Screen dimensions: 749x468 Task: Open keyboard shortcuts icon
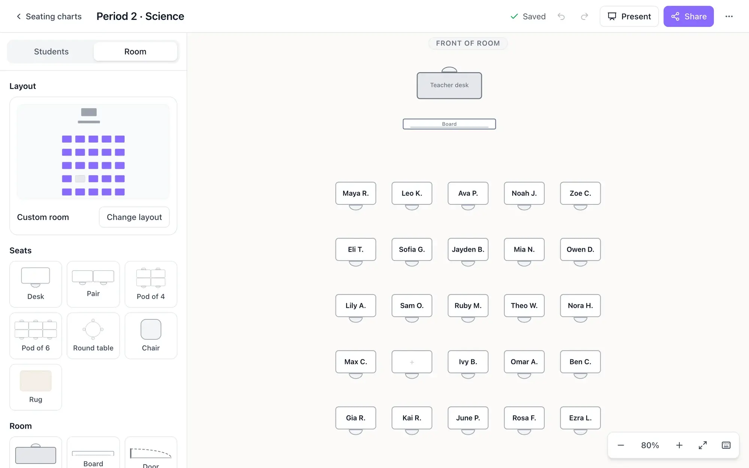[x=726, y=445]
